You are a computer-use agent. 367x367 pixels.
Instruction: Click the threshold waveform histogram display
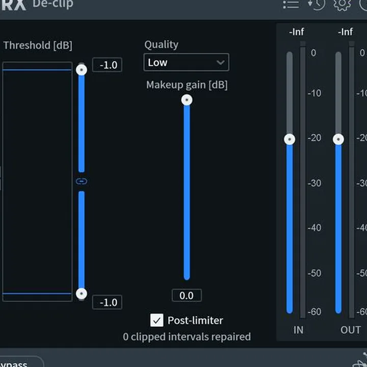37,181
